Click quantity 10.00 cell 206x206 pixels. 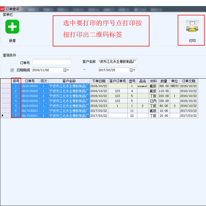pyautogui.click(x=164, y=111)
